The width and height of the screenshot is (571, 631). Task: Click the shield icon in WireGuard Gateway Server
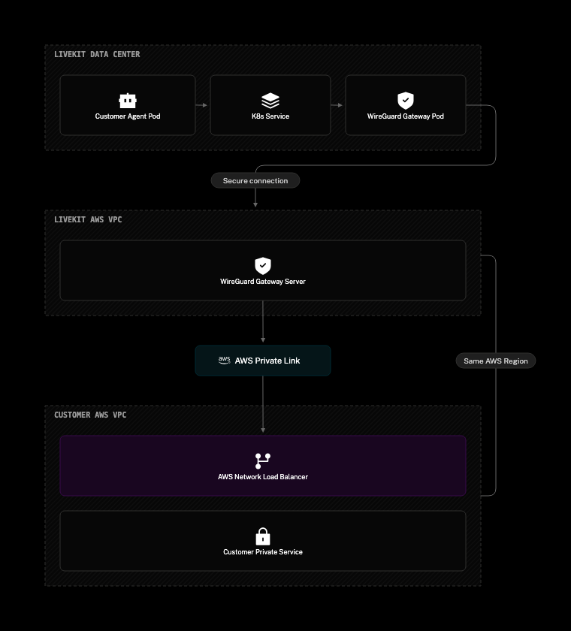(x=263, y=266)
